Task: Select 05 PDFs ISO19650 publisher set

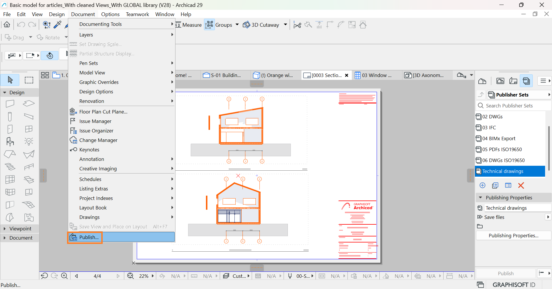Action: pos(510,149)
